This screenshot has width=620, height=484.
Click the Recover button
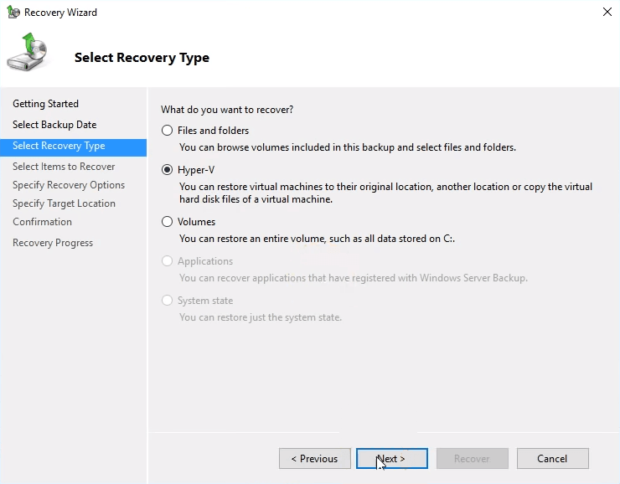tap(472, 459)
